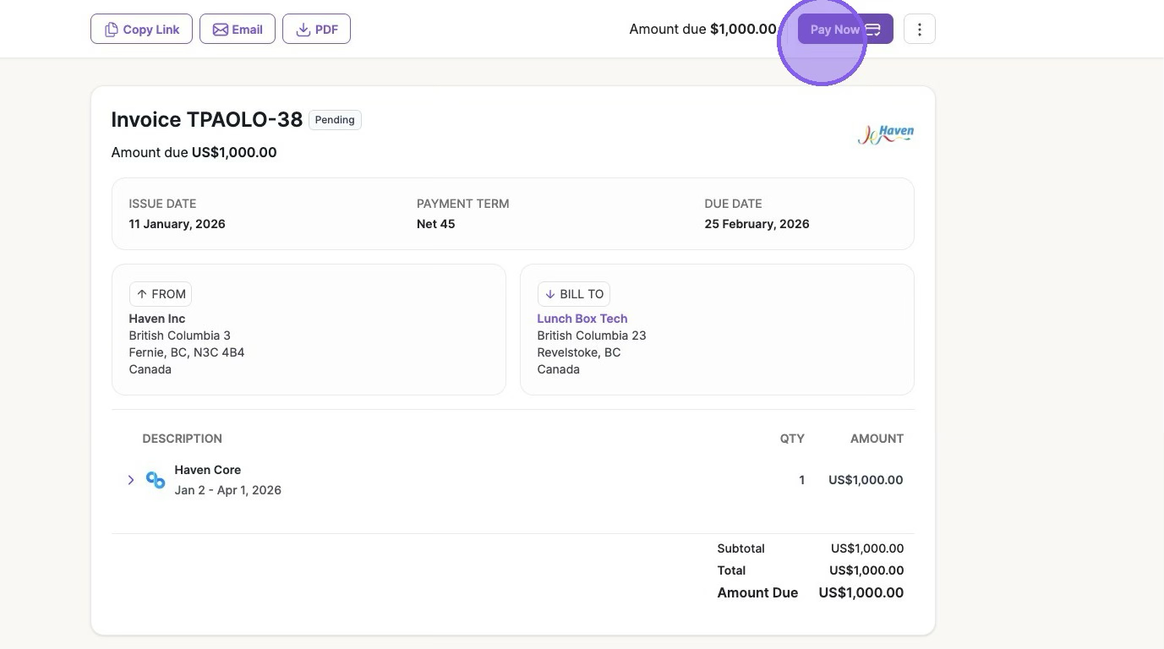Click the due date 25 February, 2026

pos(757,224)
